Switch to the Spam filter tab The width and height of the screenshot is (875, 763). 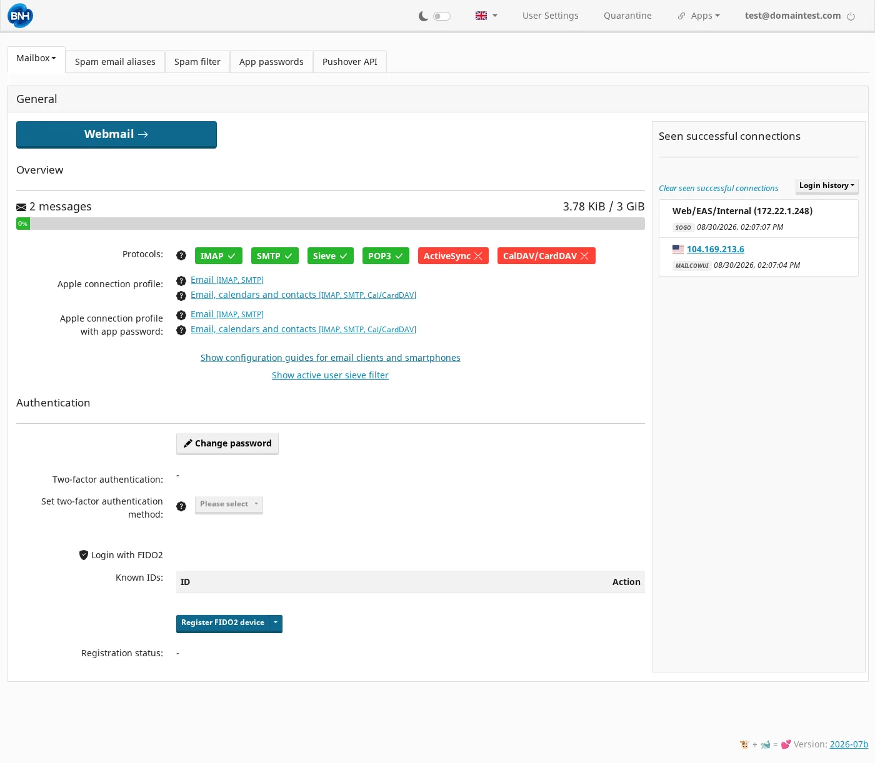pos(197,62)
